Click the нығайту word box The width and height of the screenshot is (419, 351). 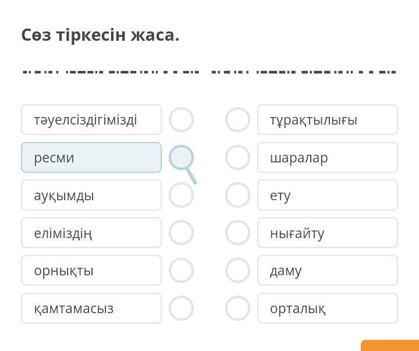pos(328,233)
